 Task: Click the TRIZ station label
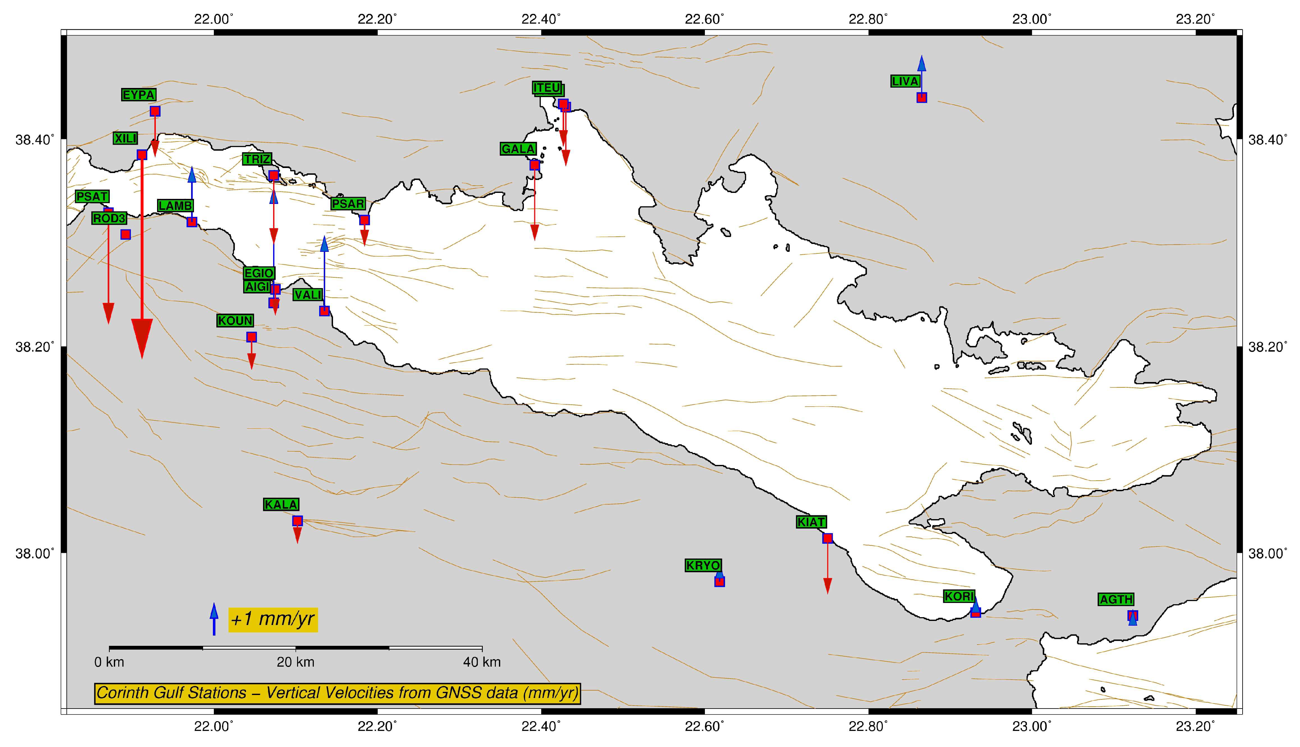pyautogui.click(x=257, y=159)
